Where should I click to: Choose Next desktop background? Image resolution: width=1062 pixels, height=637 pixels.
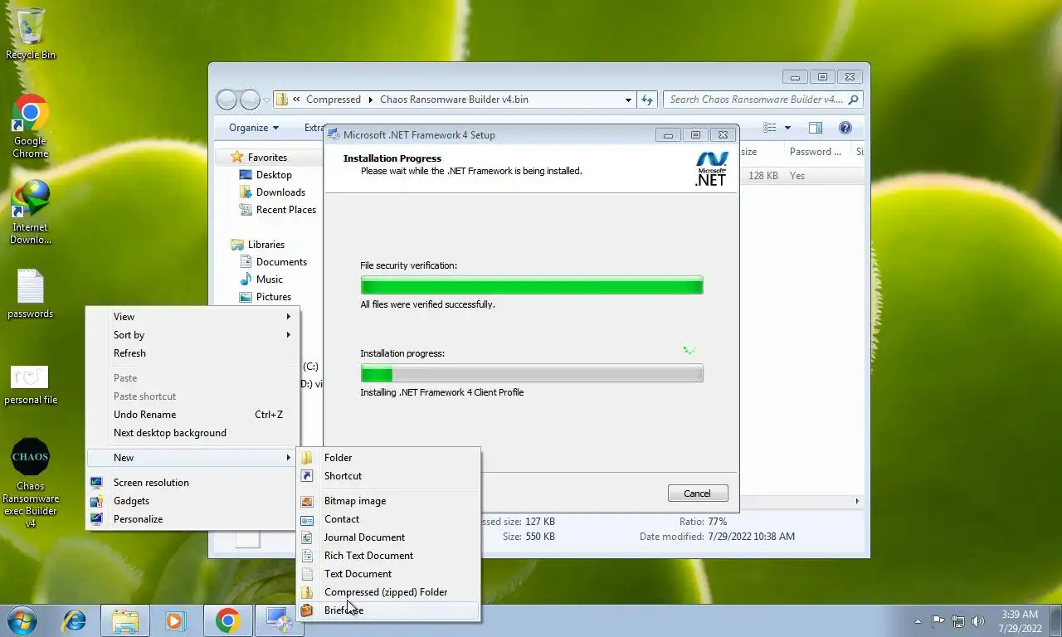(x=192, y=433)
